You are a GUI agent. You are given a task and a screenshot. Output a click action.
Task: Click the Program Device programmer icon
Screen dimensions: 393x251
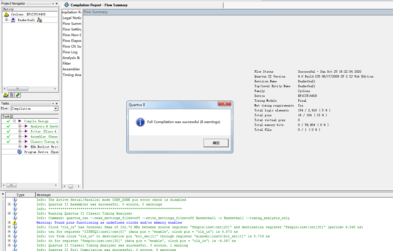pyautogui.click(x=20, y=152)
